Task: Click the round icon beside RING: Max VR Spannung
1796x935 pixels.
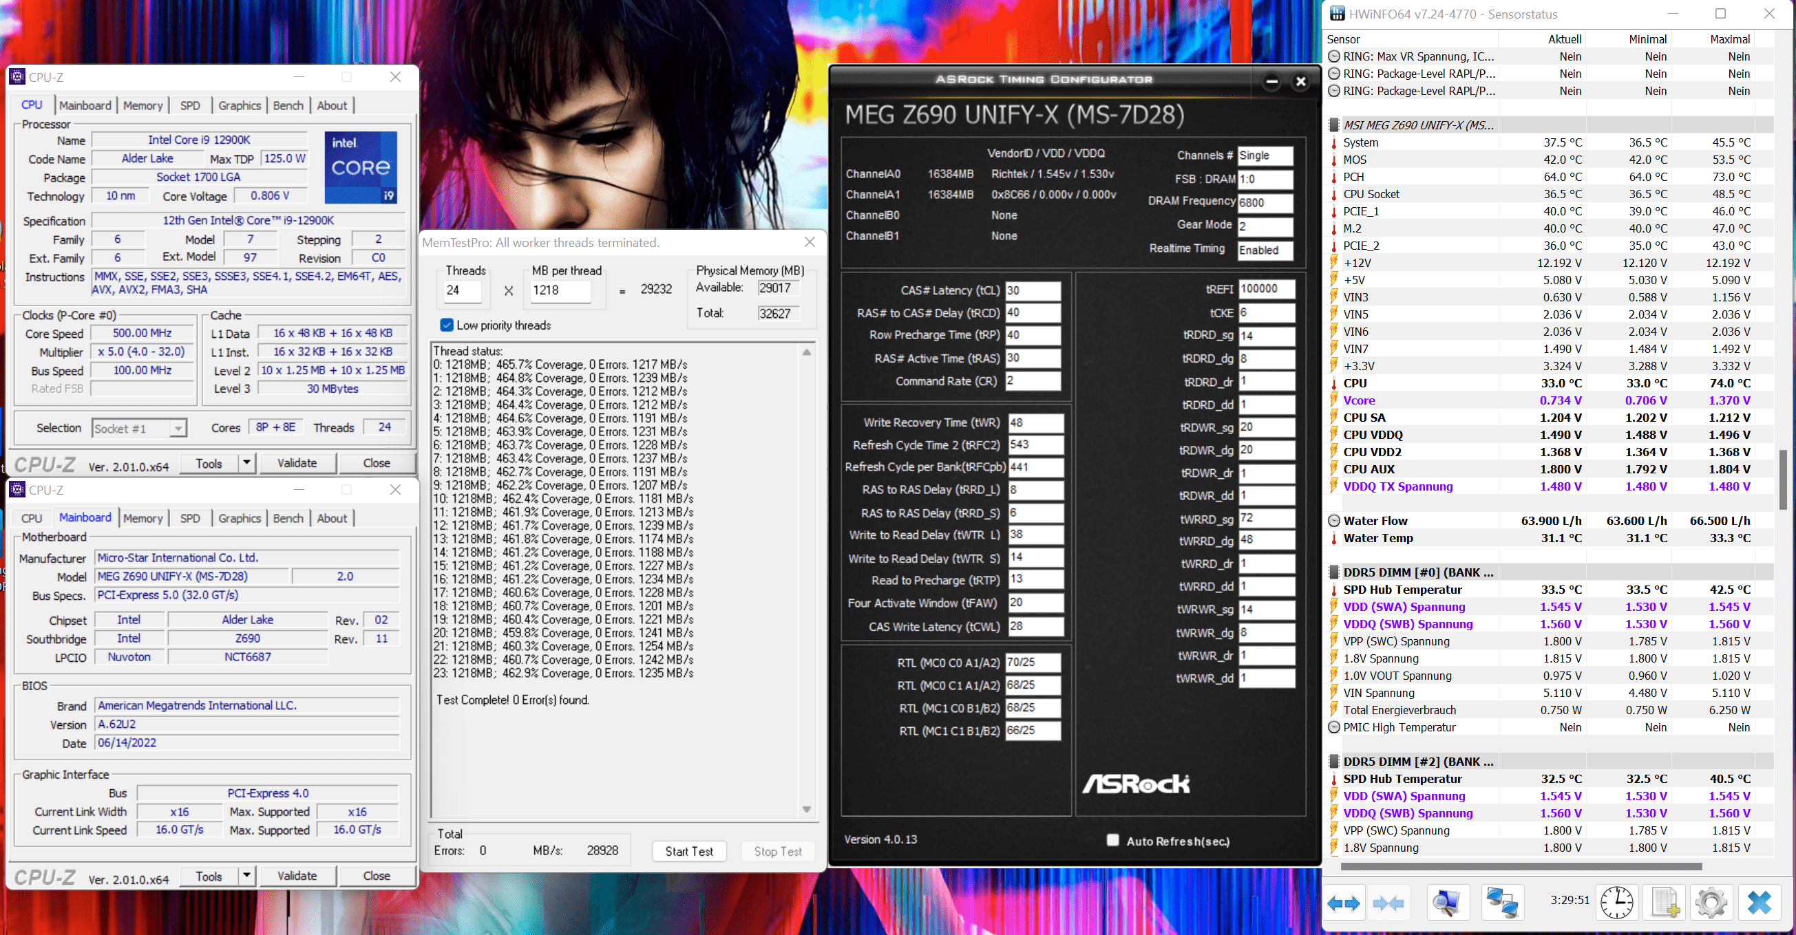Action: point(1334,56)
